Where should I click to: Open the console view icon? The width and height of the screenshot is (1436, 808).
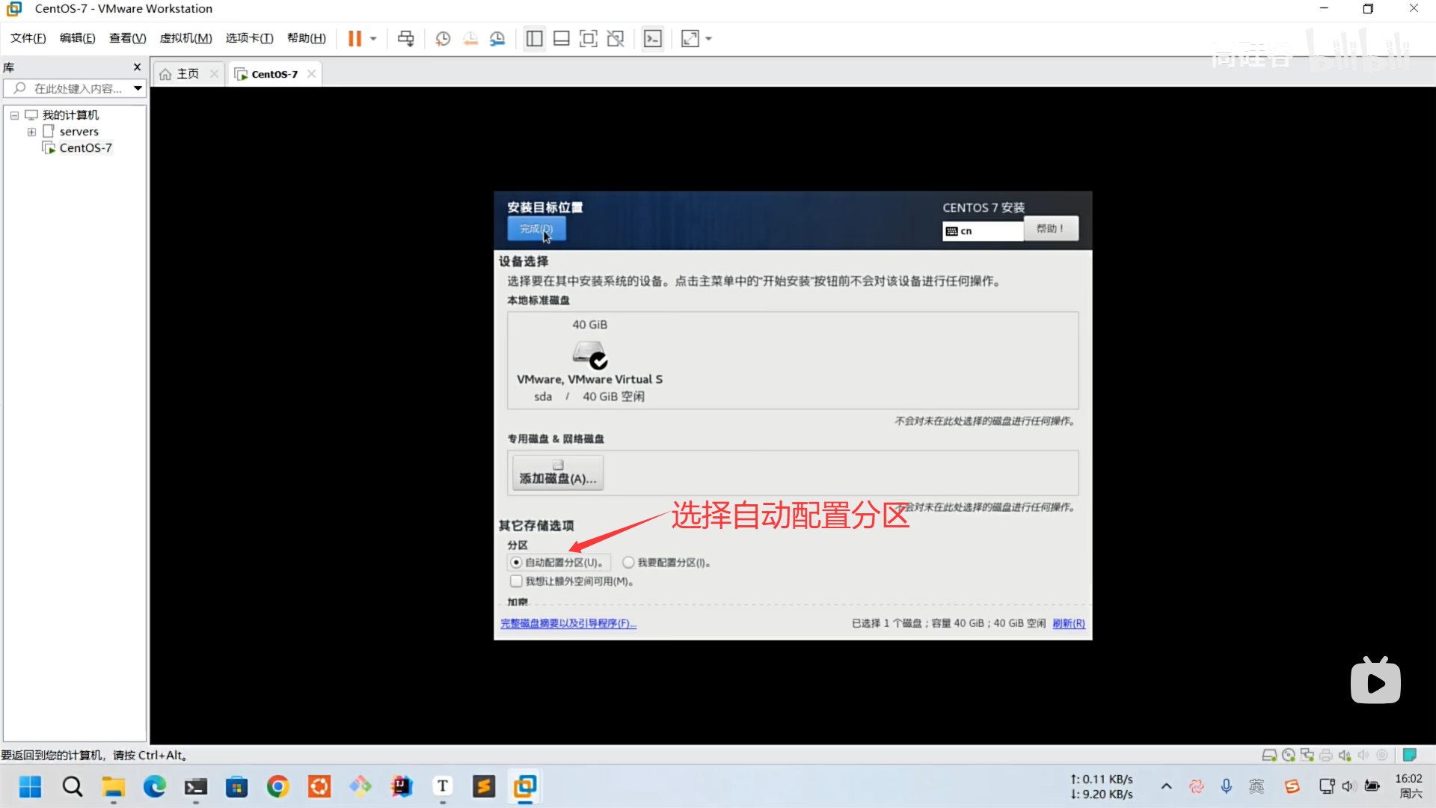[653, 38]
